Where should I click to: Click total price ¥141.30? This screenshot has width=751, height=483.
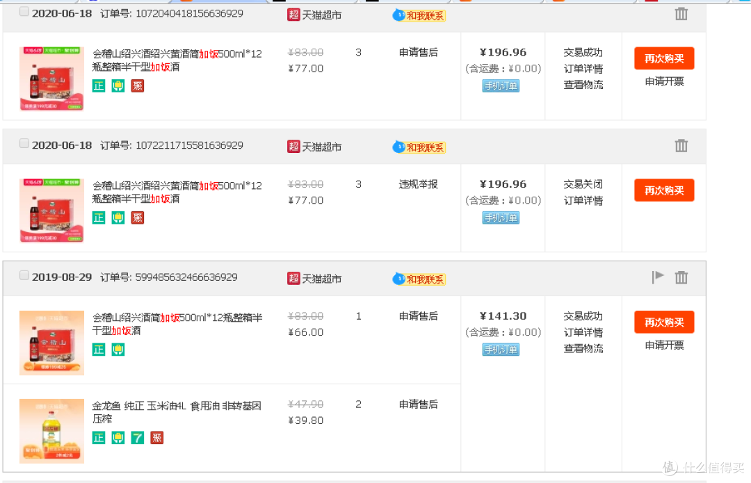click(503, 316)
